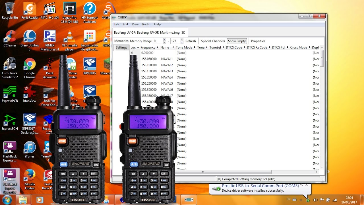This screenshot has width=364, height=205.
Task: Launch MPC-HC x64 desktop icon
Action: 50,11
